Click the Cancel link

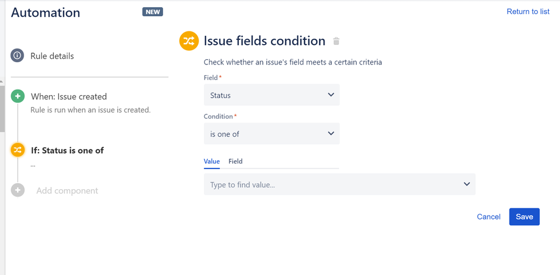point(489,217)
